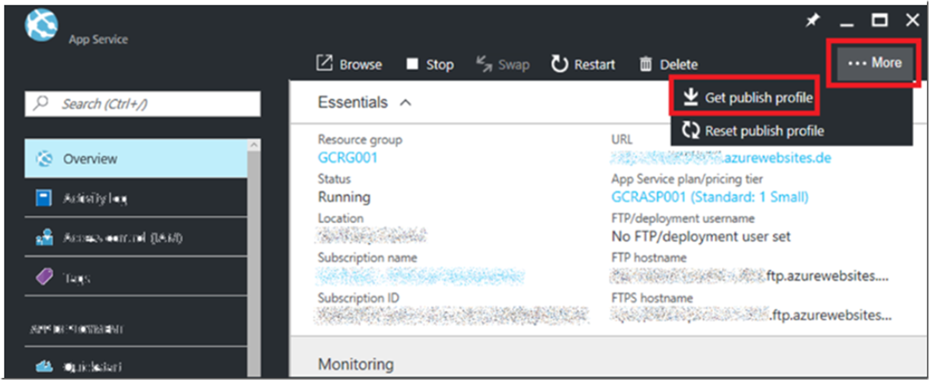
Task: Open Access control (IAM) item
Action: pos(136,237)
